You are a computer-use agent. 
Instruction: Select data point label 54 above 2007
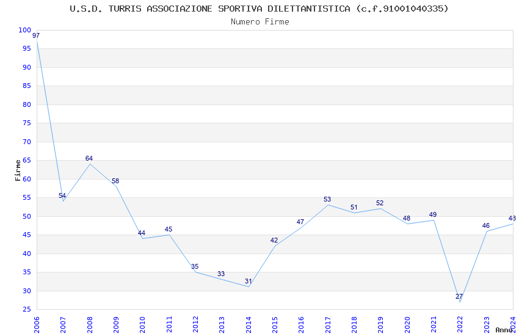pyautogui.click(x=62, y=195)
